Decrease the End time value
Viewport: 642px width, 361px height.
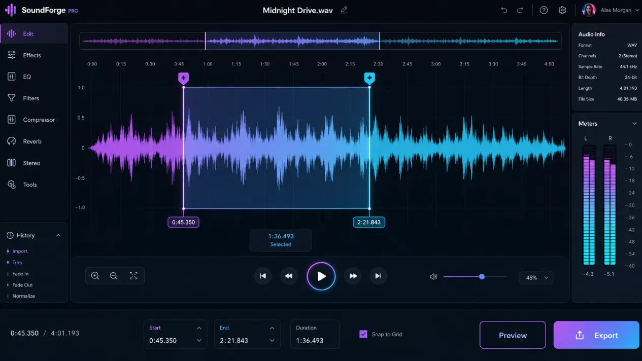(x=272, y=341)
